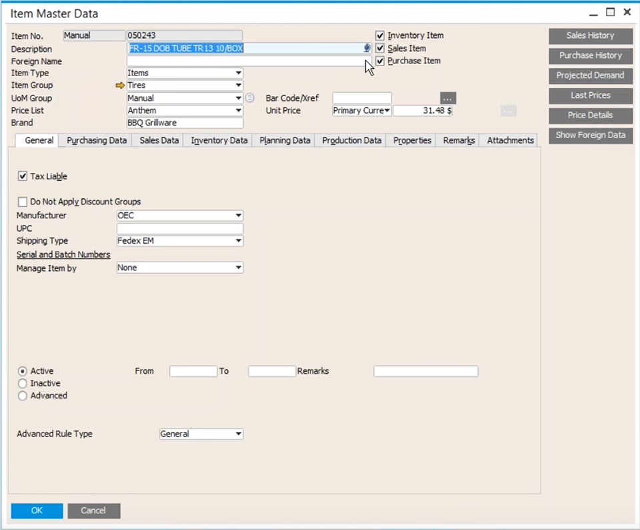Click inside the Foreign Name input field

click(233, 61)
